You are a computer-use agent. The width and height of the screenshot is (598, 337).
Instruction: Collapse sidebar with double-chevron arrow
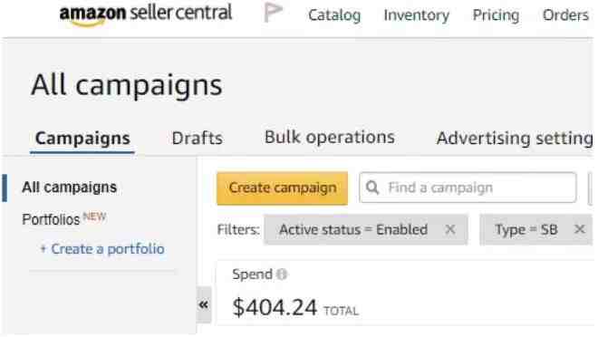pos(204,304)
